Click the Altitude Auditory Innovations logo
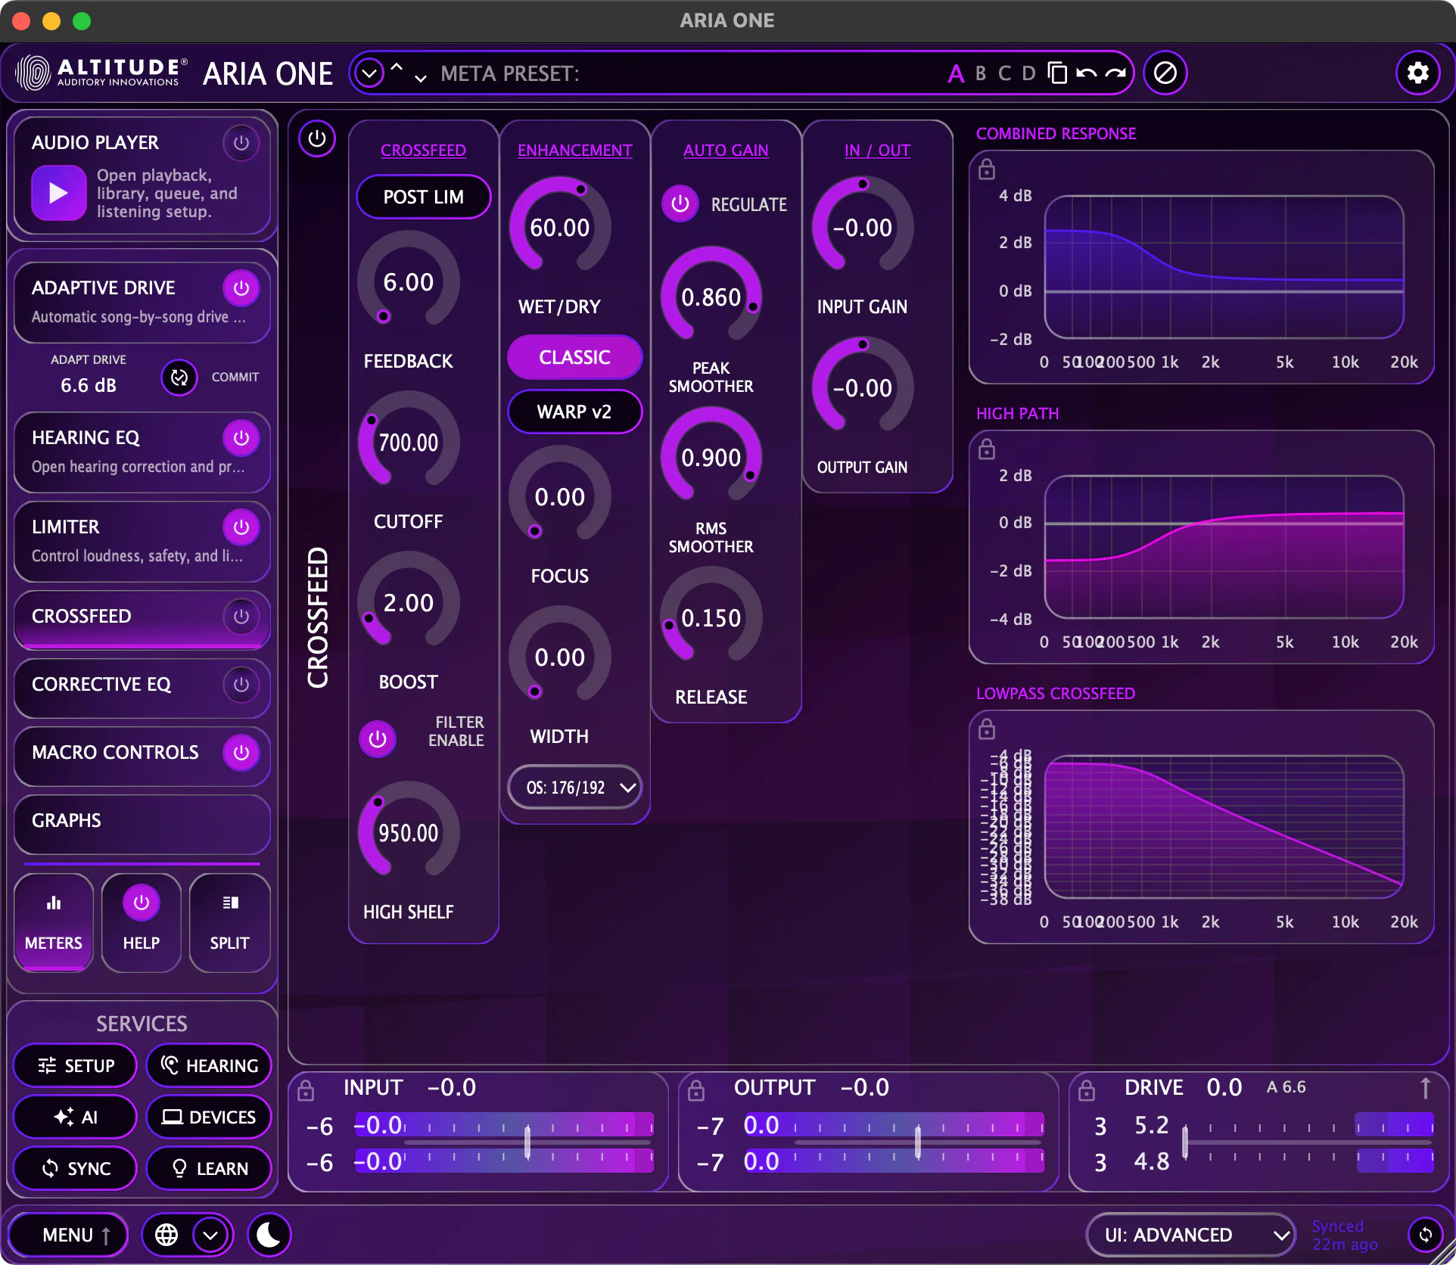 pyautogui.click(x=101, y=73)
